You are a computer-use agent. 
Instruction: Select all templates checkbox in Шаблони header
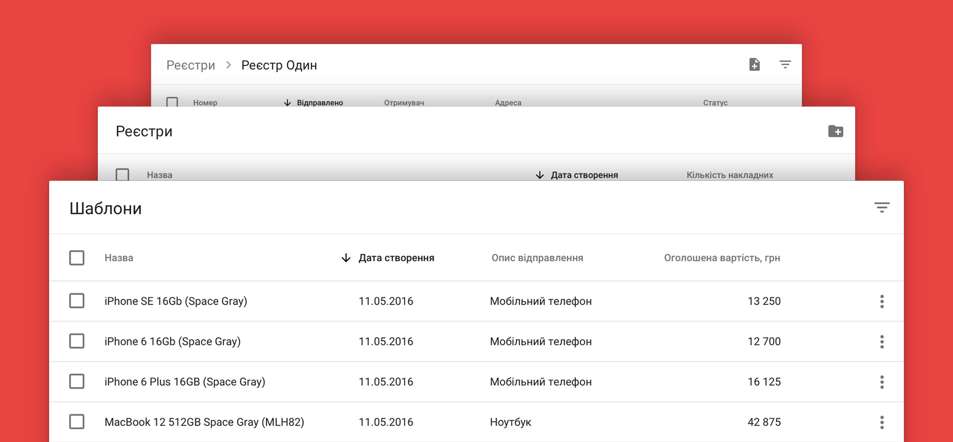point(76,258)
